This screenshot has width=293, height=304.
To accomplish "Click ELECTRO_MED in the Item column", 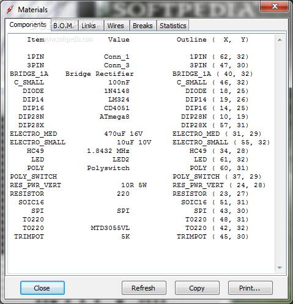I will [x=34, y=134].
